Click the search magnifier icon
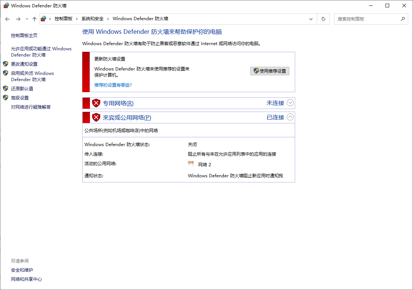The height and width of the screenshot is (290, 413). pos(403,19)
